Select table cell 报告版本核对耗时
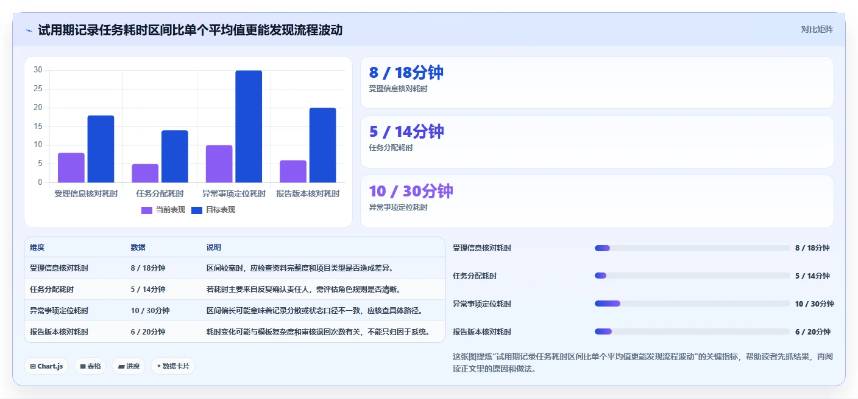 (x=59, y=332)
